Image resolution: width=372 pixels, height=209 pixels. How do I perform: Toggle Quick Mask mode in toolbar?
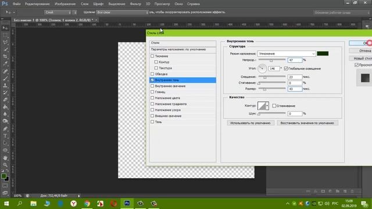click(x=5, y=186)
